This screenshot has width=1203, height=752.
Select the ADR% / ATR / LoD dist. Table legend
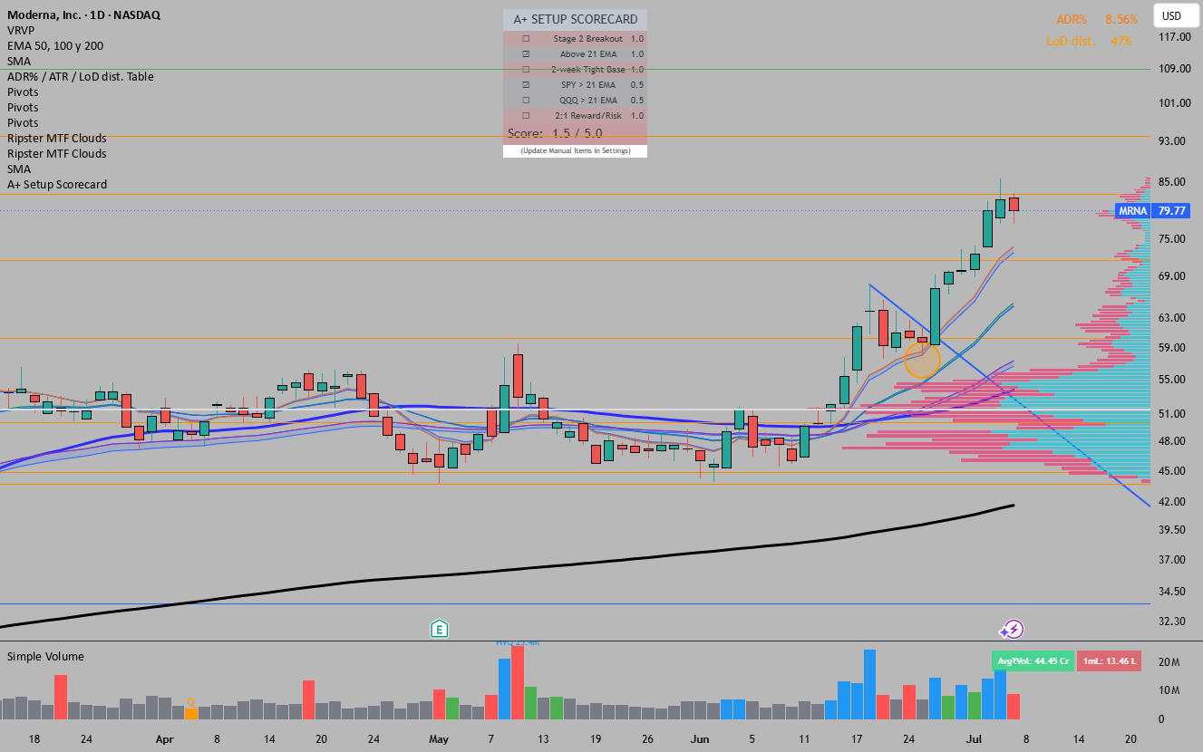tap(81, 76)
